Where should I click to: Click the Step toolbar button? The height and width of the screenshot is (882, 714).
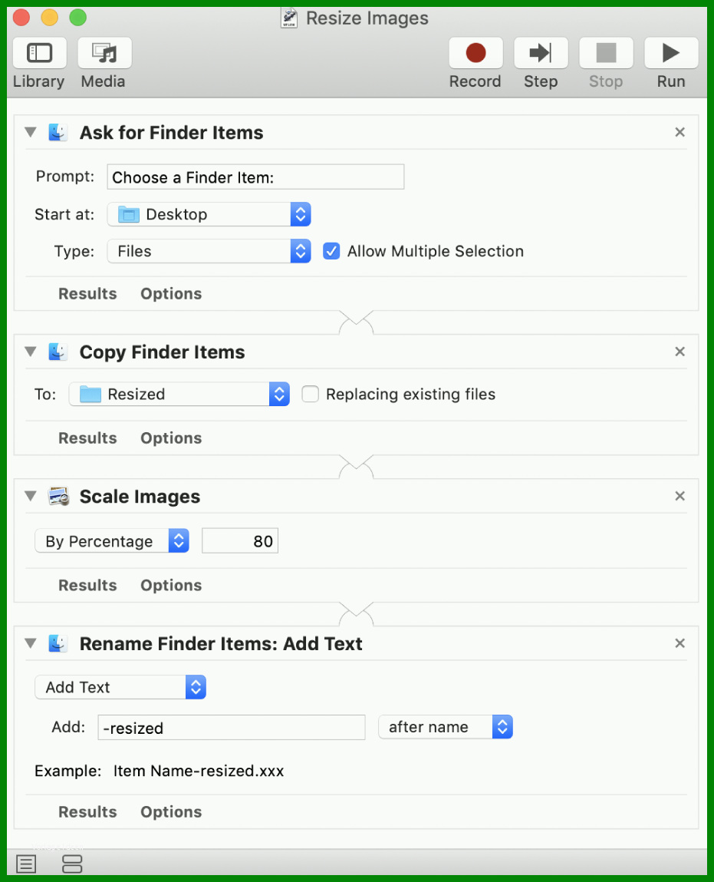click(x=541, y=53)
